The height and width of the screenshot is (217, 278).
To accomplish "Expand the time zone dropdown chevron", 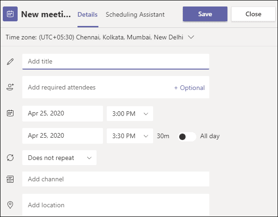I will pos(191,37).
